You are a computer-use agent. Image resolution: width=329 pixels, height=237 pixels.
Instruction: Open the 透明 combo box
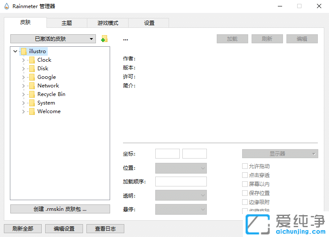pyautogui.click(x=181, y=195)
